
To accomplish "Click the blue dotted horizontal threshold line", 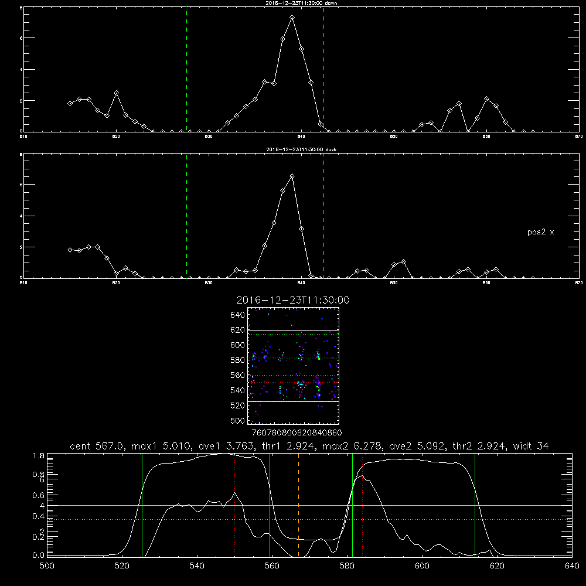I will click(309, 519).
